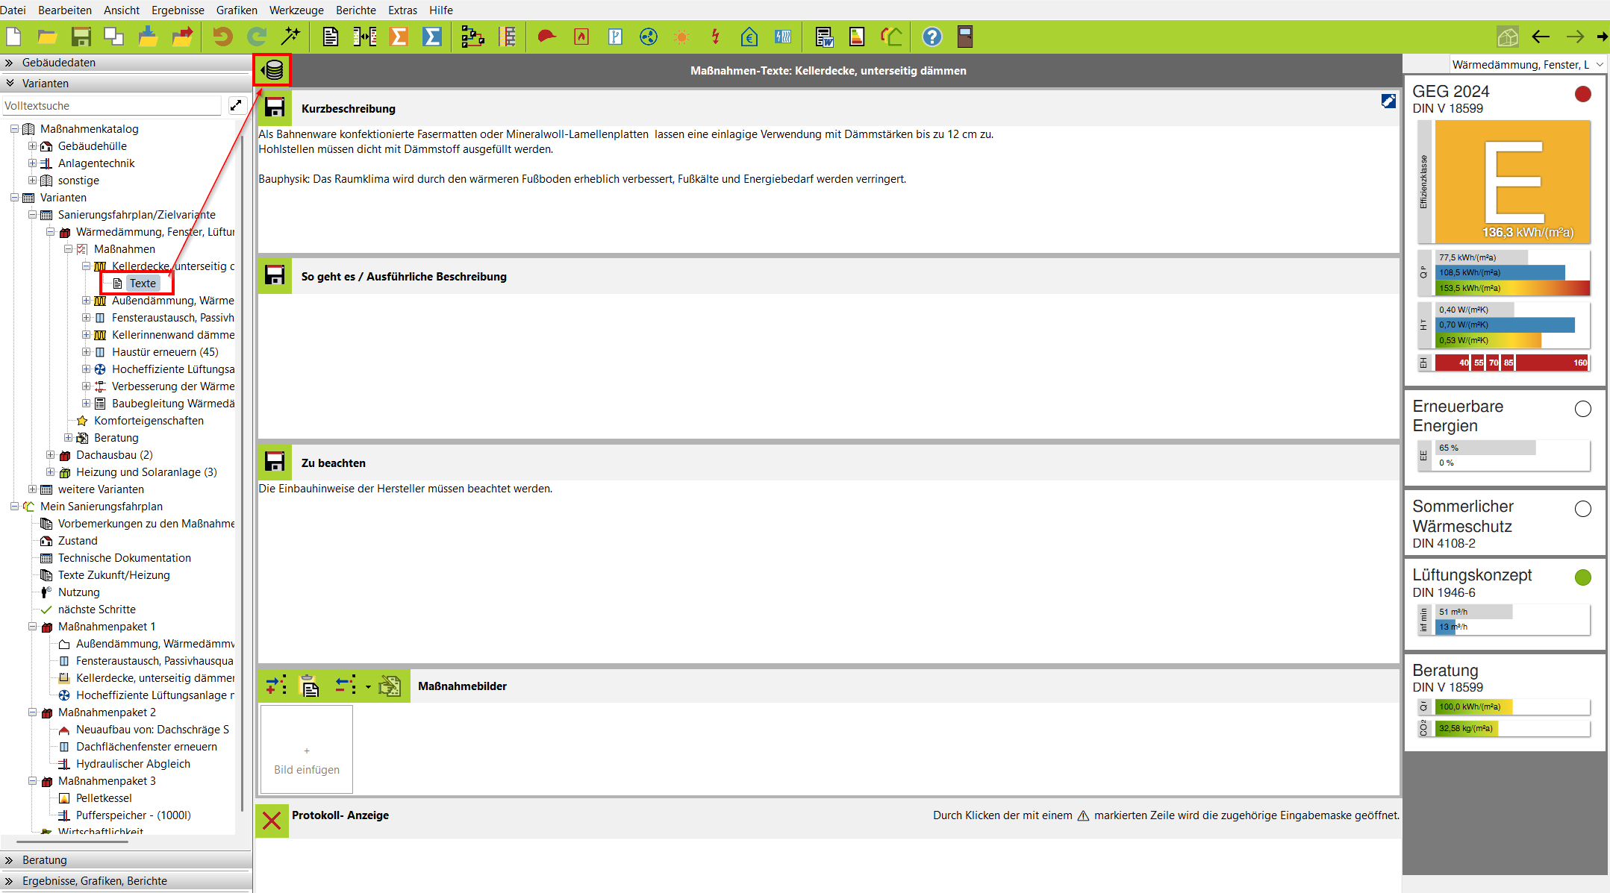Click the undo arrow in toolbar
The image size is (1610, 893).
(x=222, y=37)
